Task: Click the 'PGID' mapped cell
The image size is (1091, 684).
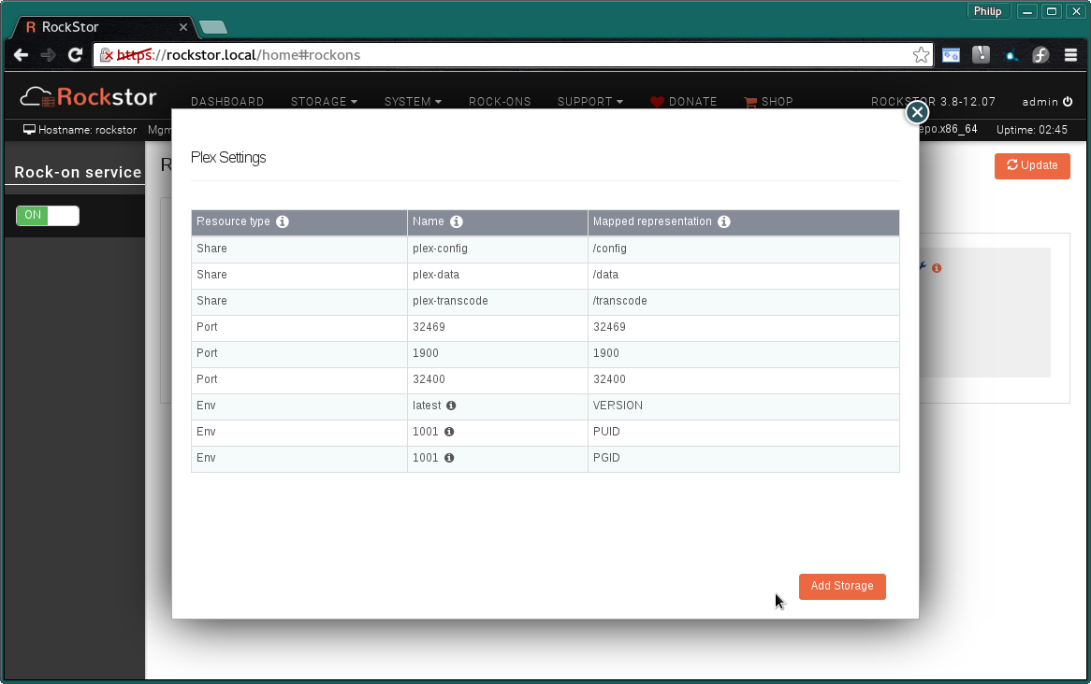Action: (x=744, y=458)
